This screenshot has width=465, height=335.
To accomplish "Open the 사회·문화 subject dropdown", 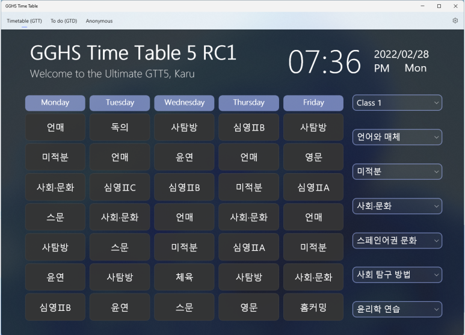I will pos(397,206).
